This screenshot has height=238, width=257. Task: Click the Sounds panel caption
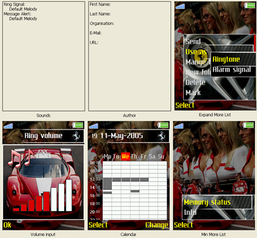pos(43,115)
